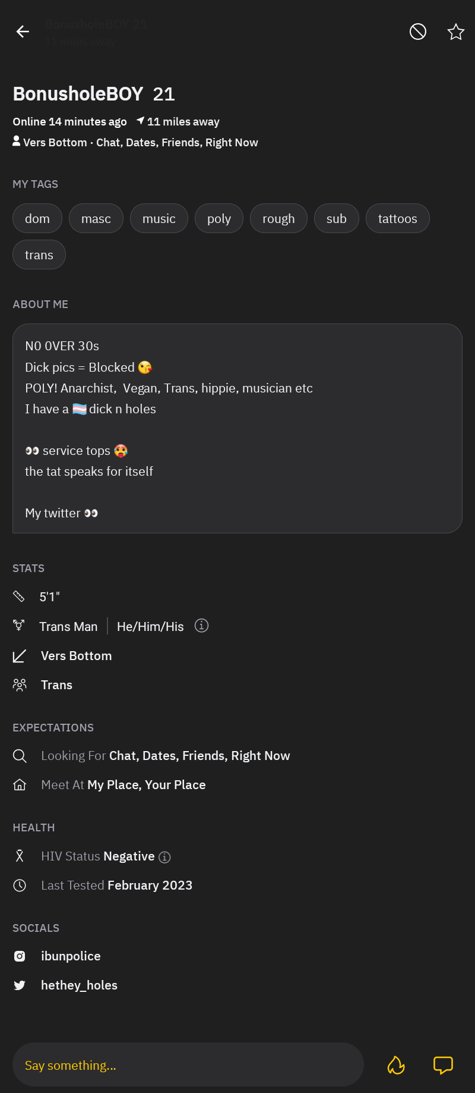Select the "trans" tag chip
The image size is (475, 1093).
pos(39,255)
